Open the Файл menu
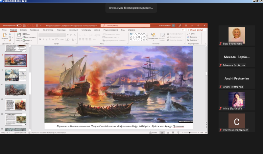Viewport: 263px width, 154px height. coord(4,30)
